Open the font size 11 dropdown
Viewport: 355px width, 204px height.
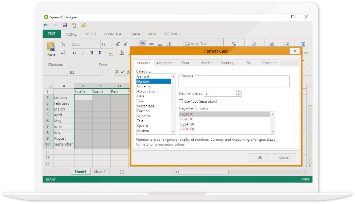109,45
